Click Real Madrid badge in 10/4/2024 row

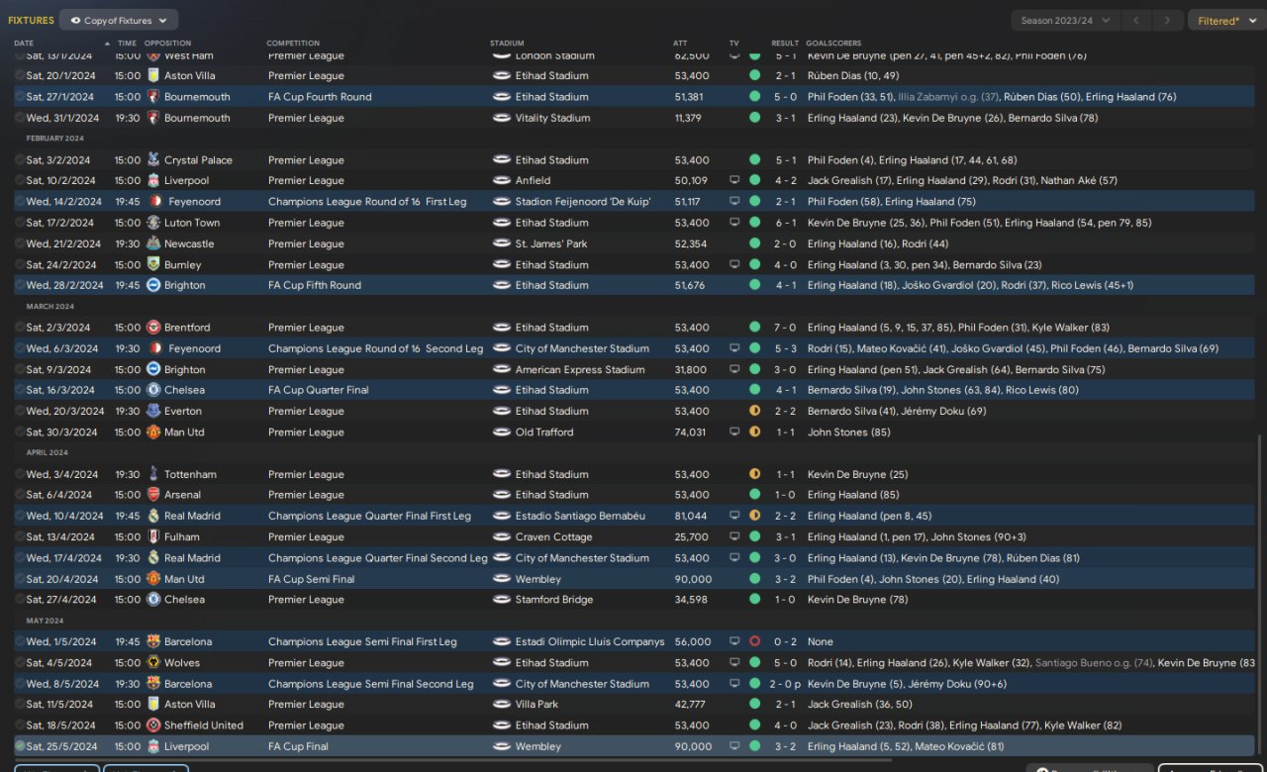tap(153, 516)
